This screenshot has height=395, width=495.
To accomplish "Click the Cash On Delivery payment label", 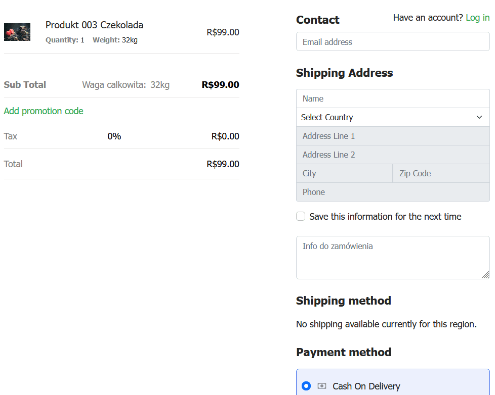I will pyautogui.click(x=366, y=386).
